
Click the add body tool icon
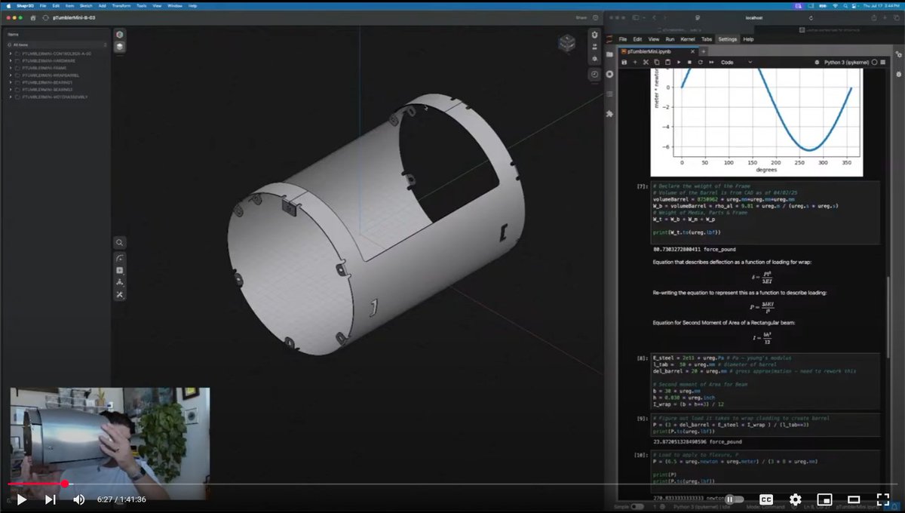click(x=120, y=270)
